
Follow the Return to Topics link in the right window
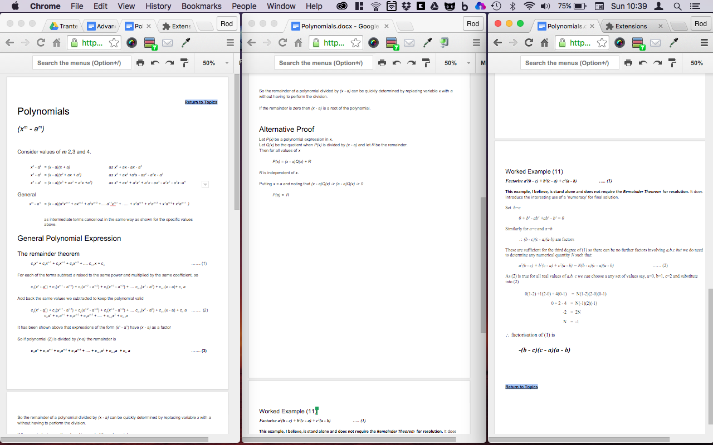[x=521, y=387]
